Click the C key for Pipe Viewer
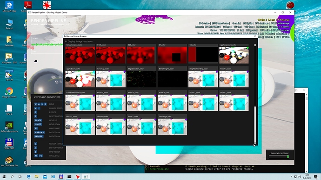The width and height of the screenshot is (321, 180). [x=36, y=152]
